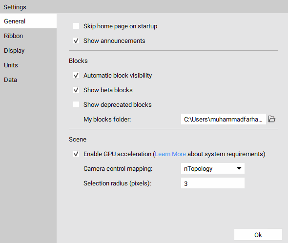Click the Ok button
Screen dimensions: 288x243
(x=258, y=235)
